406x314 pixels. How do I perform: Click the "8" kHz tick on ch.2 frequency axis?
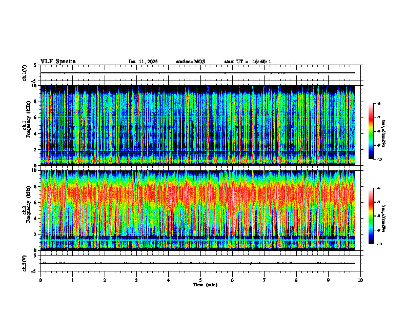(x=36, y=187)
